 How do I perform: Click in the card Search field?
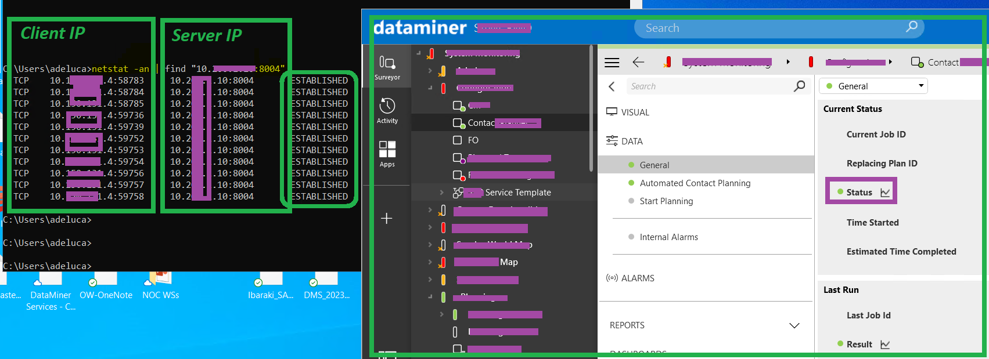click(718, 86)
